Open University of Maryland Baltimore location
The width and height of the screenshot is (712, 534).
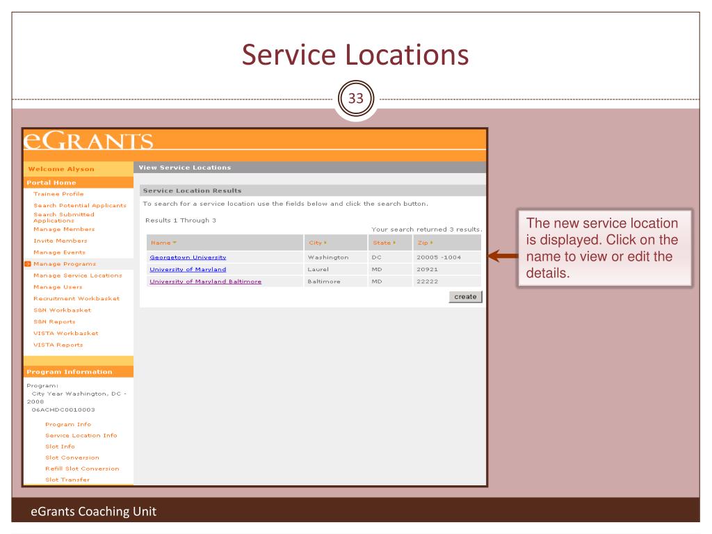pyautogui.click(x=205, y=282)
